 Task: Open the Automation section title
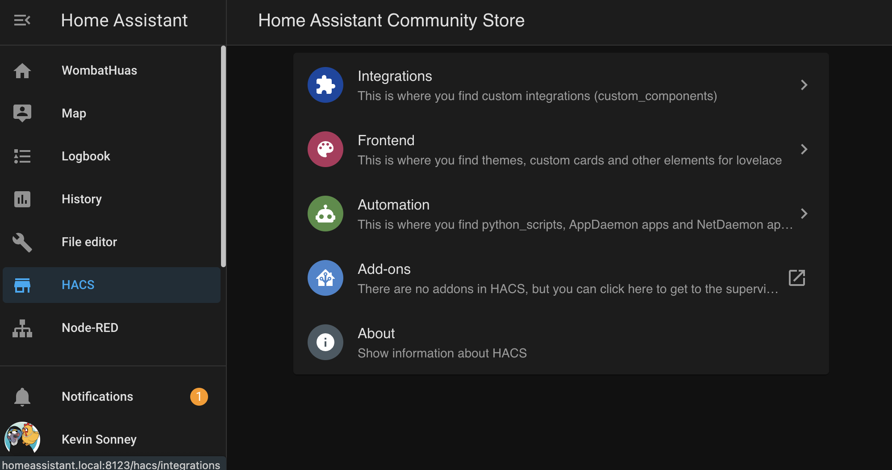[394, 205]
